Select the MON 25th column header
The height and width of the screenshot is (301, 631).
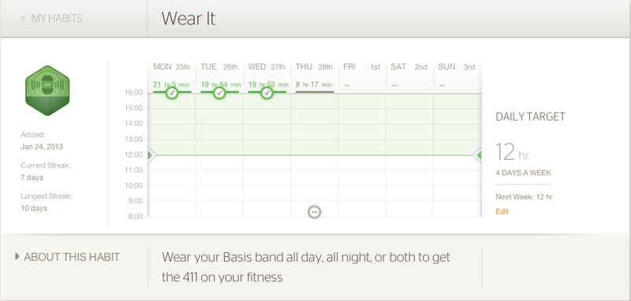point(171,67)
